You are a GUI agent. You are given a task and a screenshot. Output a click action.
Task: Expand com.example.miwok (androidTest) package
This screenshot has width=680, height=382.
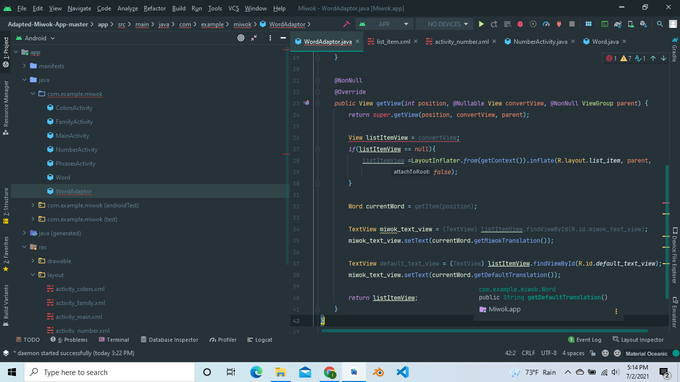33,205
